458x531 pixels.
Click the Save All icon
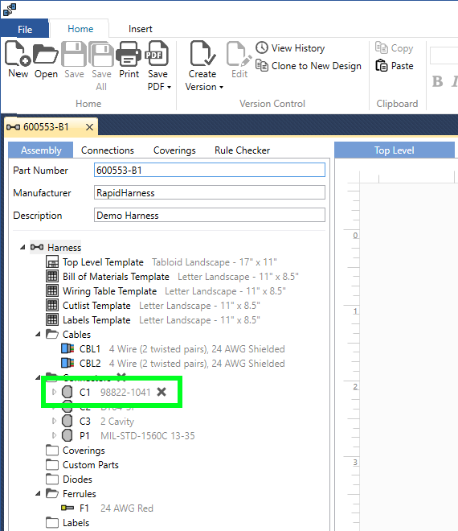[101, 54]
